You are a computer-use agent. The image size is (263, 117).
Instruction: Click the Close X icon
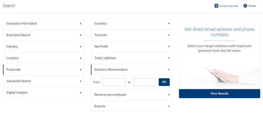coord(245,6)
